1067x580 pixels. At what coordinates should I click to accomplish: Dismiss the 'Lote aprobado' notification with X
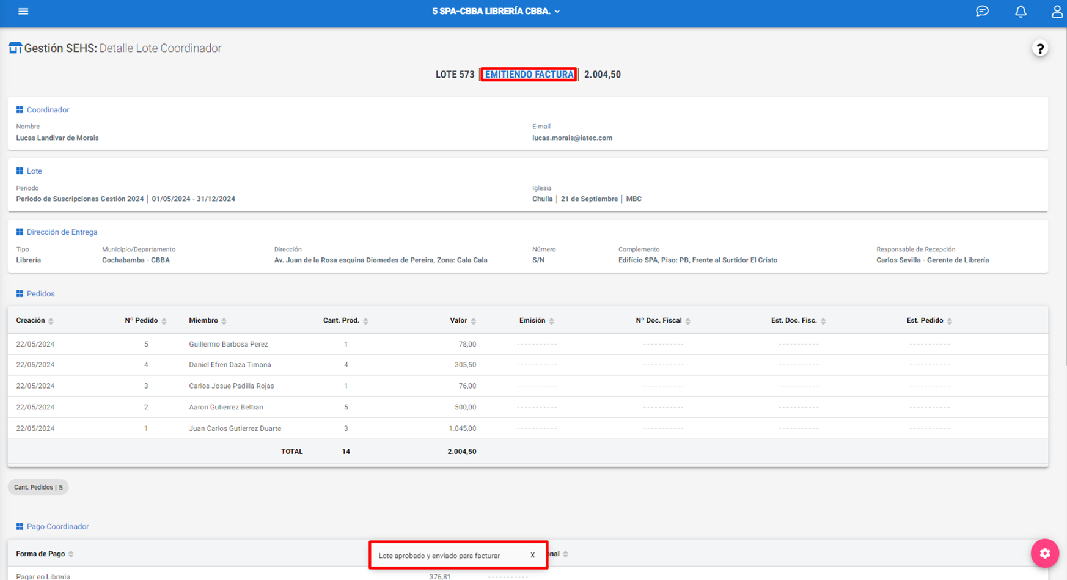click(x=532, y=555)
